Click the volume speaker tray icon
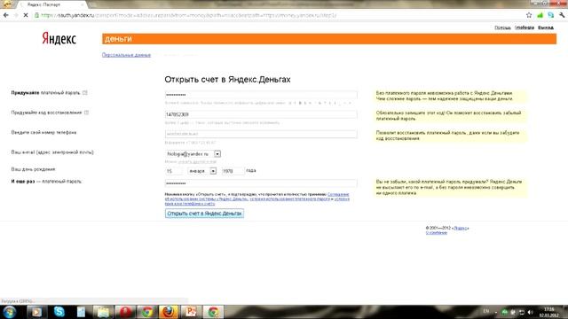 coord(531,312)
